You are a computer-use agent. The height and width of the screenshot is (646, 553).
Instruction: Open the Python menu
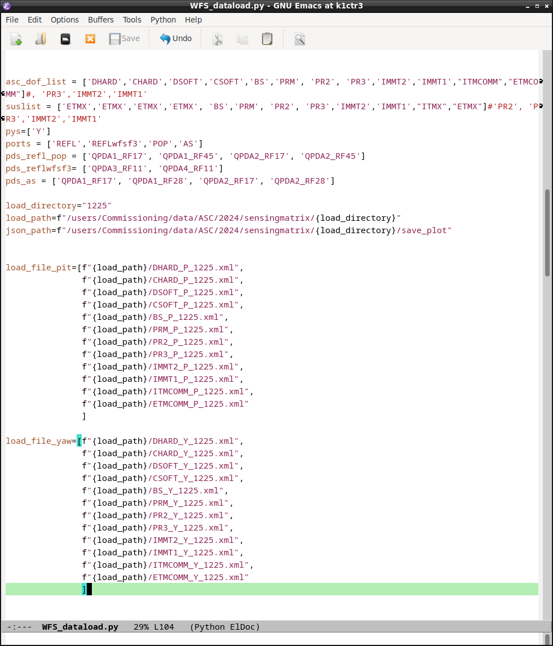[x=163, y=20]
